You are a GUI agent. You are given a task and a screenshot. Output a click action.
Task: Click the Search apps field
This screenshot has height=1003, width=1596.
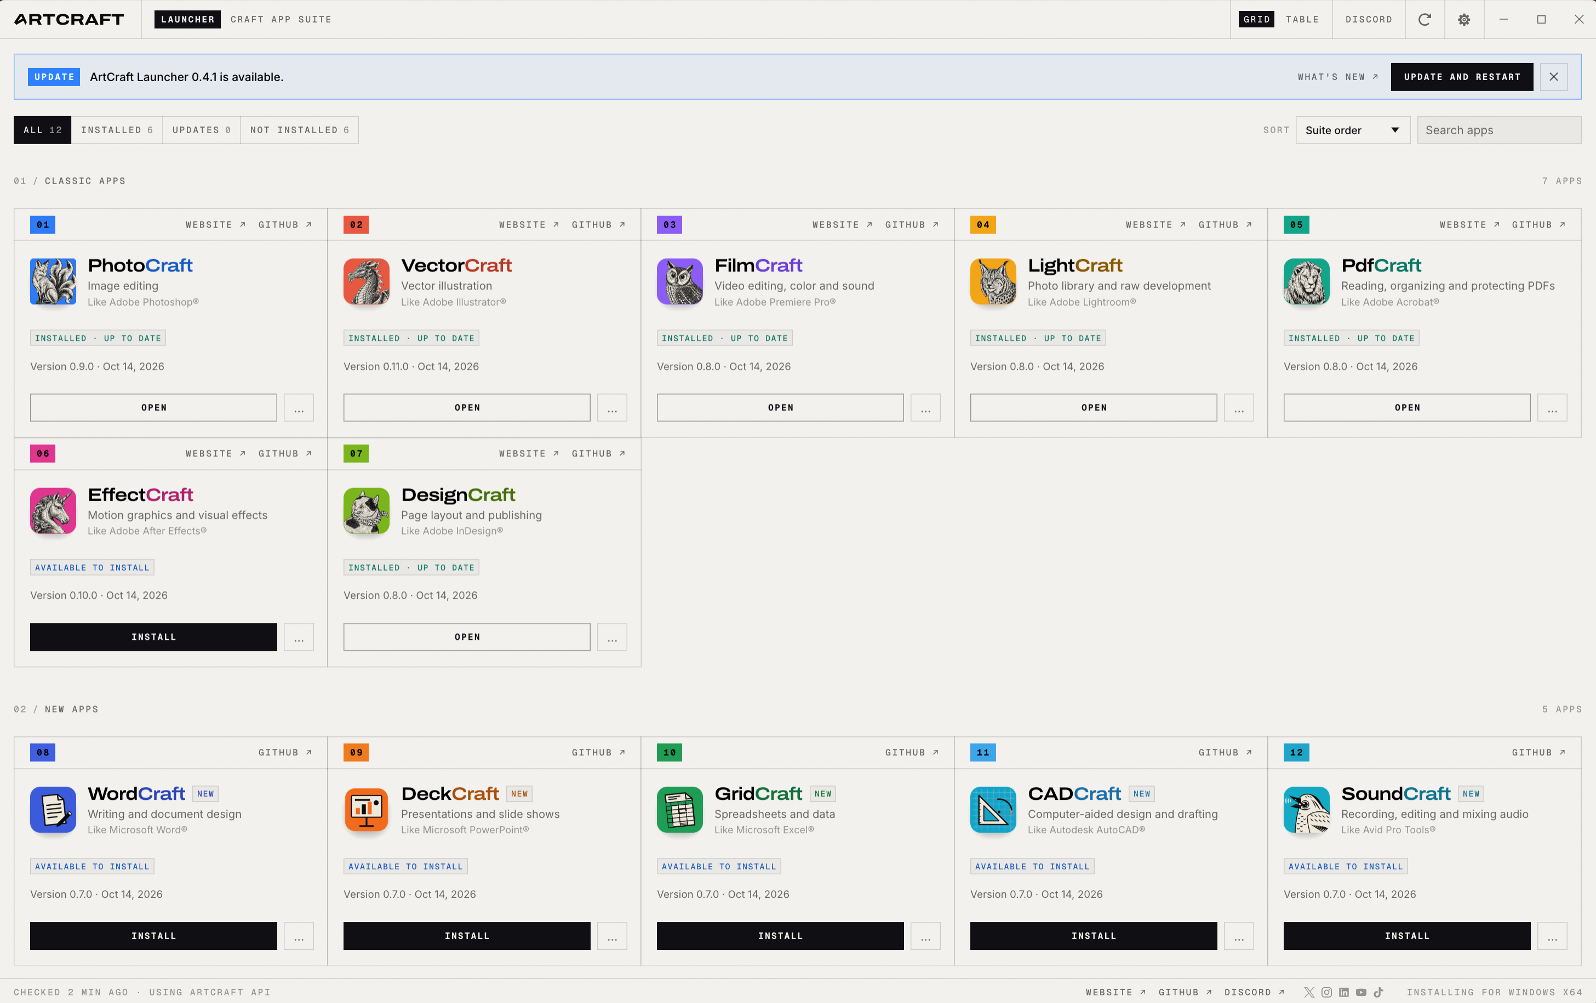point(1499,130)
